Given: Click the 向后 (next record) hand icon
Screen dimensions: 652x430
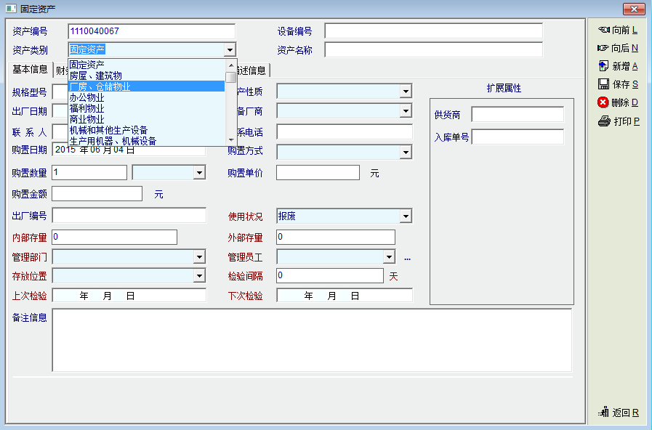Looking at the screenshot, I should [603, 48].
